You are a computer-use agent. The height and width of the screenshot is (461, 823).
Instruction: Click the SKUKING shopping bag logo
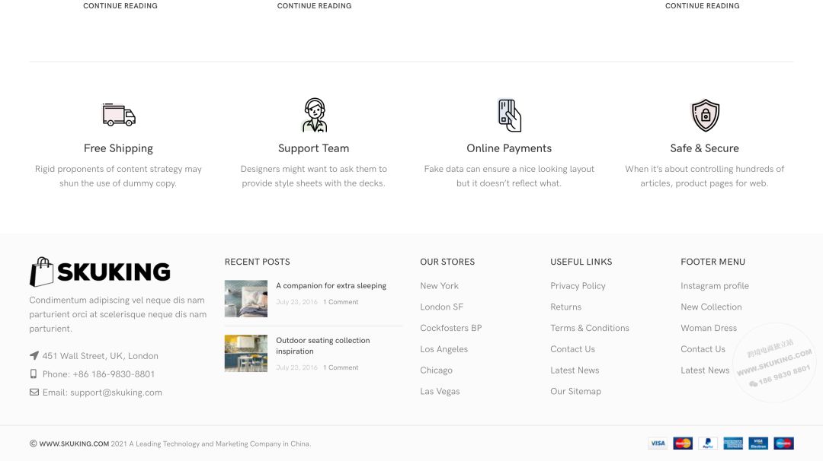pyautogui.click(x=42, y=272)
